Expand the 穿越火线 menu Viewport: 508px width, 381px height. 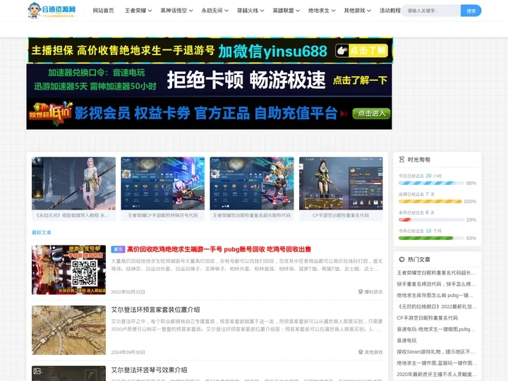pos(250,11)
